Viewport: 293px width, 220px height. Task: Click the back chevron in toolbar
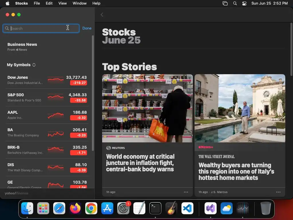click(x=102, y=15)
